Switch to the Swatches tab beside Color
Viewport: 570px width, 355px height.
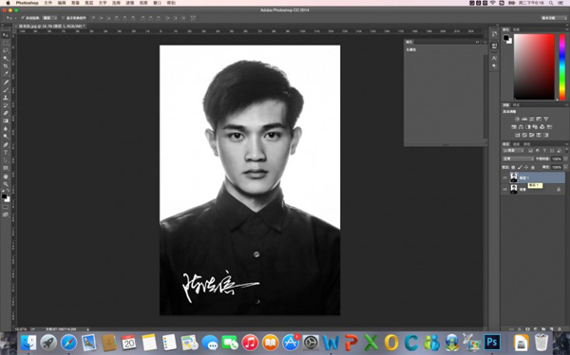pos(516,29)
